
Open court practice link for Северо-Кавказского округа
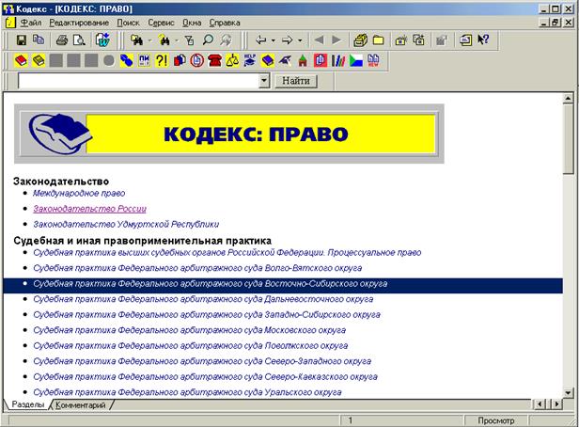(205, 377)
